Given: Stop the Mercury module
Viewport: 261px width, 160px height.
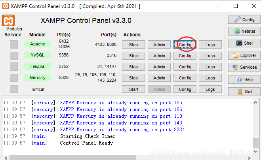Looking at the screenshot, I should (x=133, y=78).
